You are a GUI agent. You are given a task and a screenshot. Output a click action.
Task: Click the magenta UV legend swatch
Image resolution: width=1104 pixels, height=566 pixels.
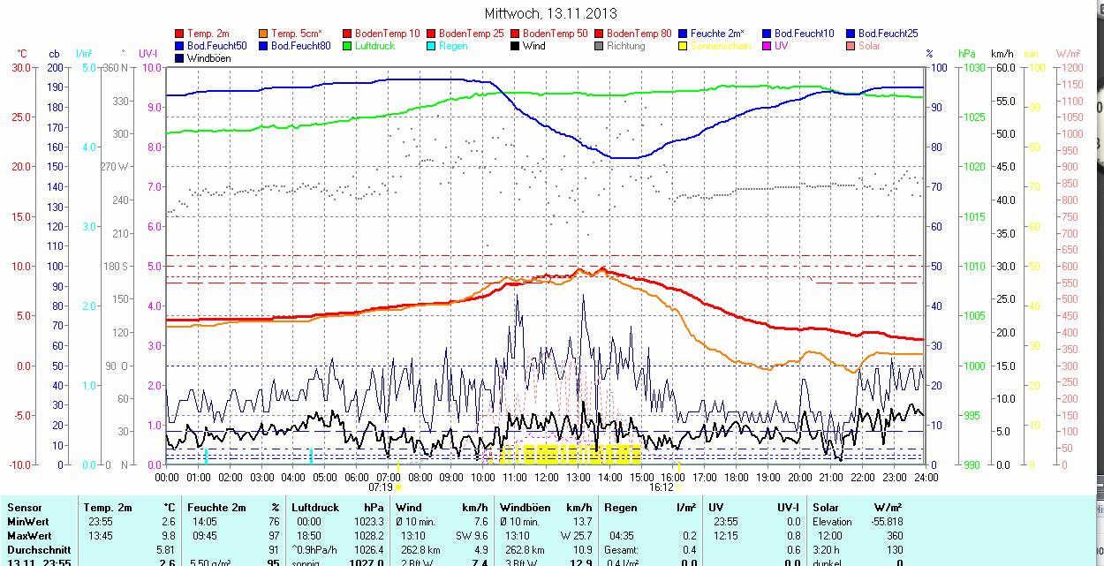coord(767,46)
